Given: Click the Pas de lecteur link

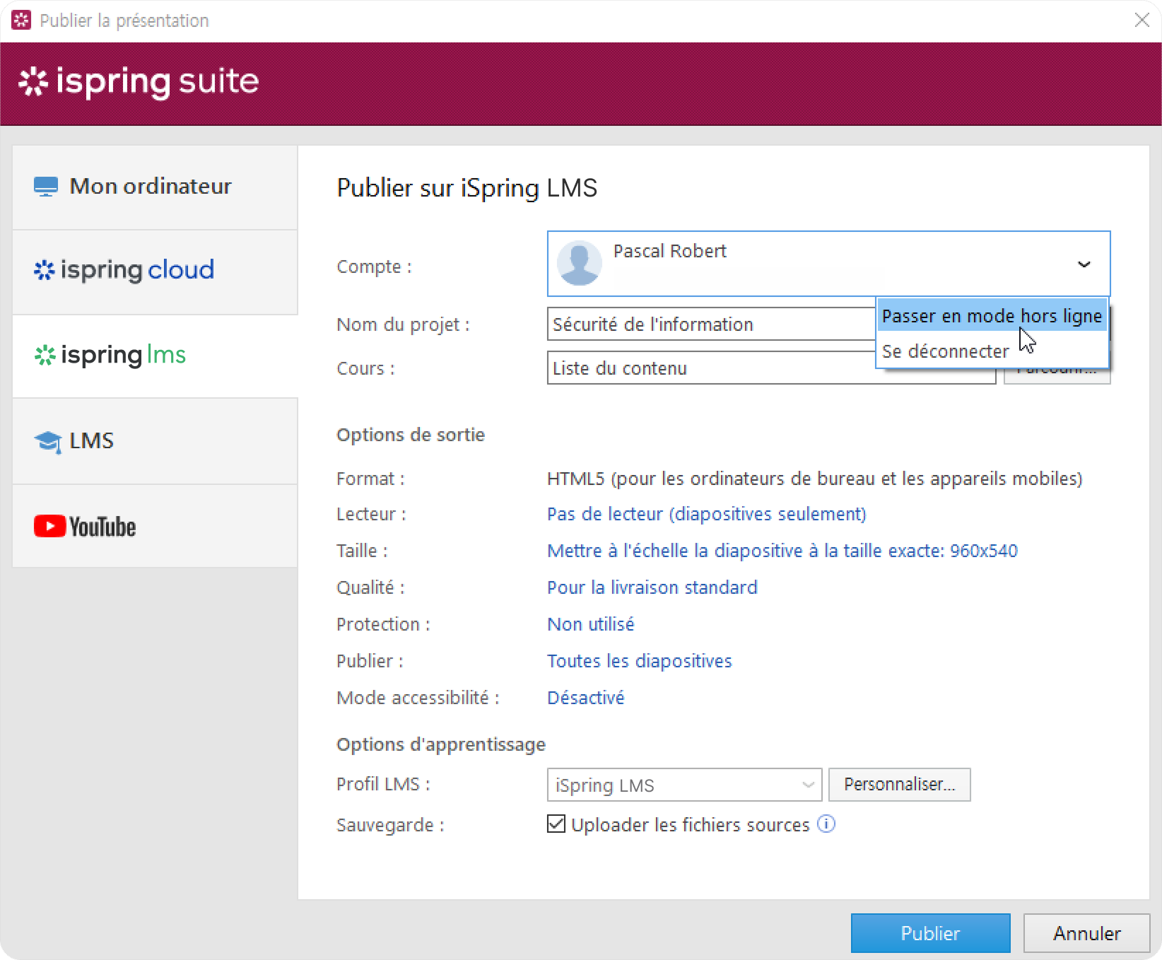Looking at the screenshot, I should [706, 514].
